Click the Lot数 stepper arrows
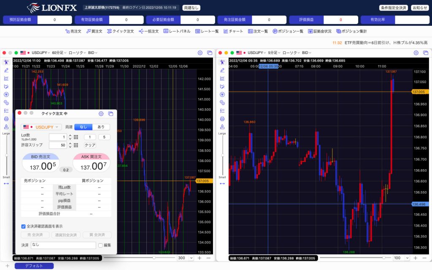432x270 pixels. [70, 137]
